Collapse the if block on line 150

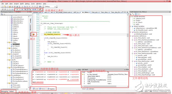coord(40,40)
